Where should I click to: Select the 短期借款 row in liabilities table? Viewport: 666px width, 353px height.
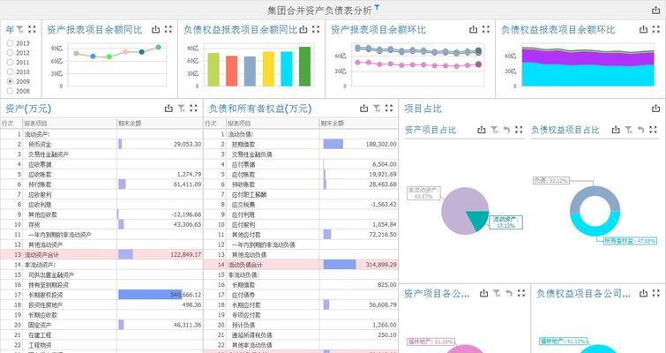(301, 145)
